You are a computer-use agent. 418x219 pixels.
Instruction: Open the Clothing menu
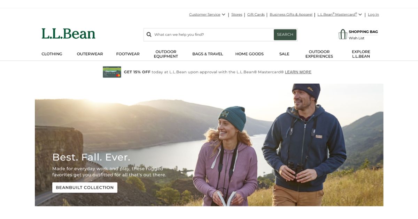(x=52, y=54)
